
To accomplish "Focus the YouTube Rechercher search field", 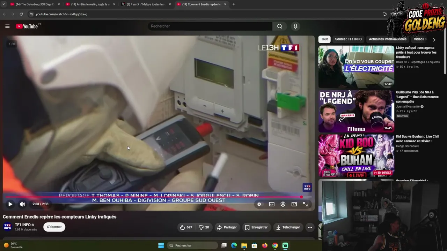I will click(210, 26).
